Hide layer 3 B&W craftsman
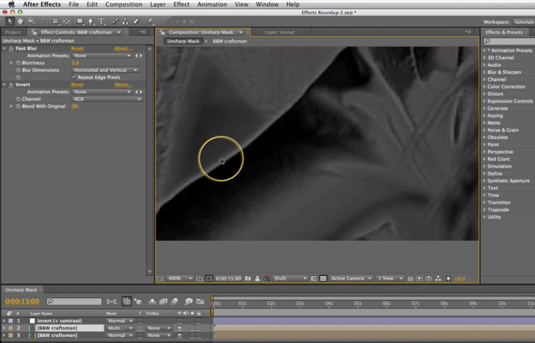Screen dimensions: 535x343 pyautogui.click(x=179, y=335)
